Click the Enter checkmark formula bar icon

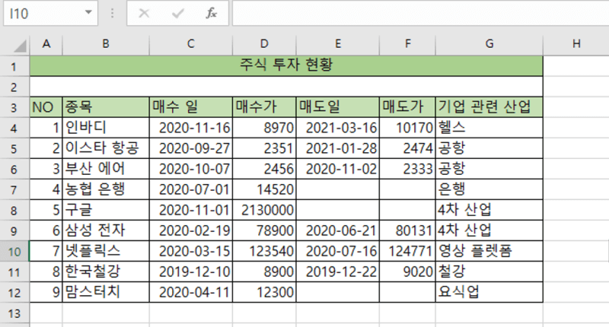[178, 14]
